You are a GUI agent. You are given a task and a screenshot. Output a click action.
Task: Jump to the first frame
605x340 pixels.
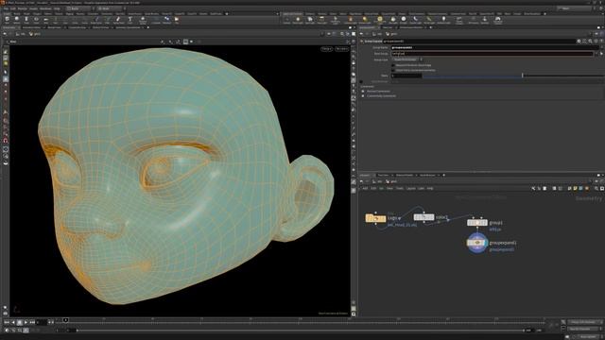click(x=7, y=322)
